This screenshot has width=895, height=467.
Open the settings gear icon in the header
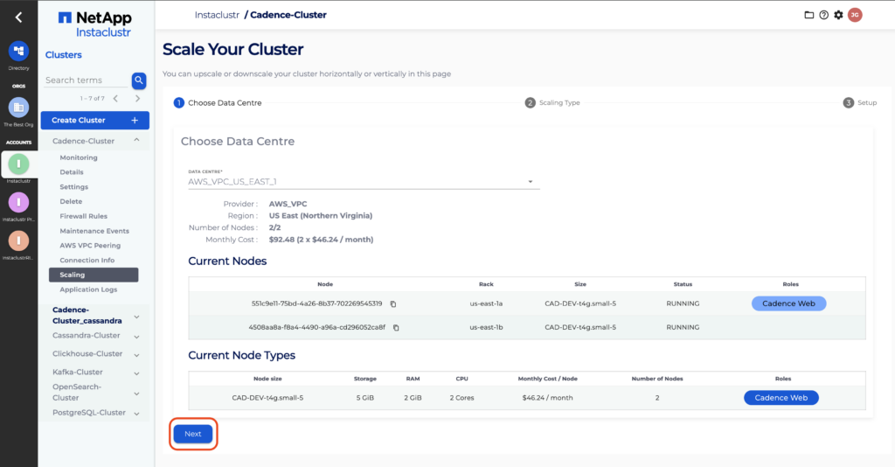pyautogui.click(x=838, y=15)
